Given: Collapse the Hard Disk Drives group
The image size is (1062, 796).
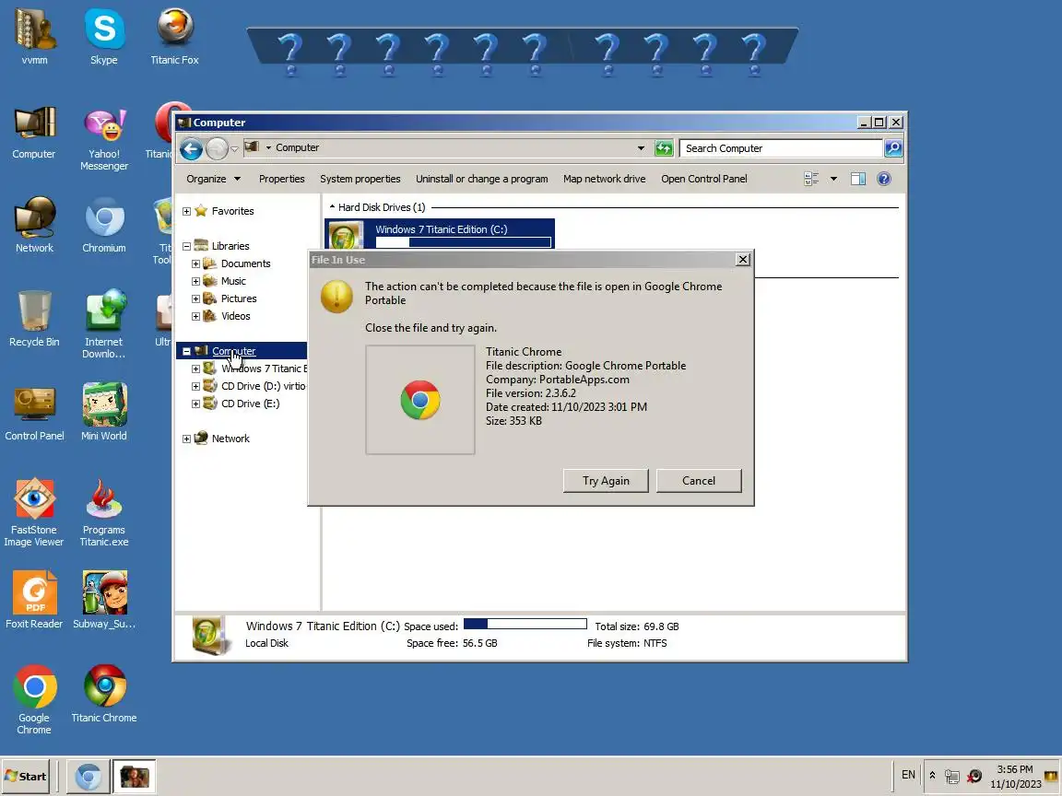Looking at the screenshot, I should (332, 207).
